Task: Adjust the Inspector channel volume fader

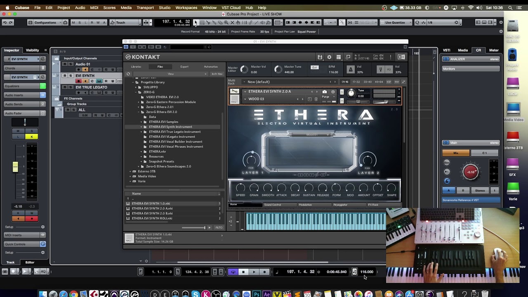Action: pos(15,167)
